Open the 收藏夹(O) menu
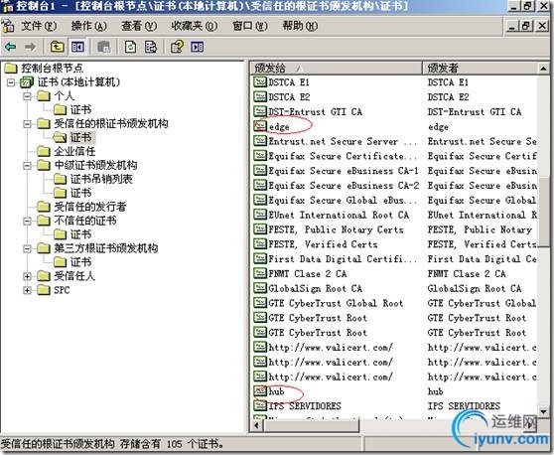 point(194,26)
